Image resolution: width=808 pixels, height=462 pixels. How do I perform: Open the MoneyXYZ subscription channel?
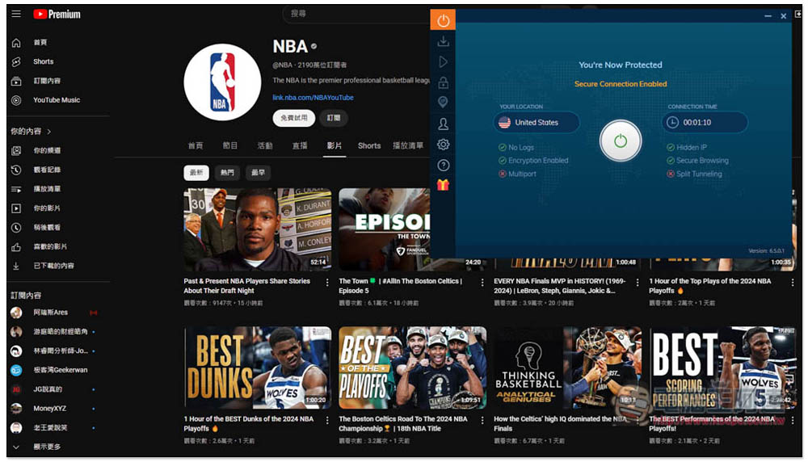point(49,409)
